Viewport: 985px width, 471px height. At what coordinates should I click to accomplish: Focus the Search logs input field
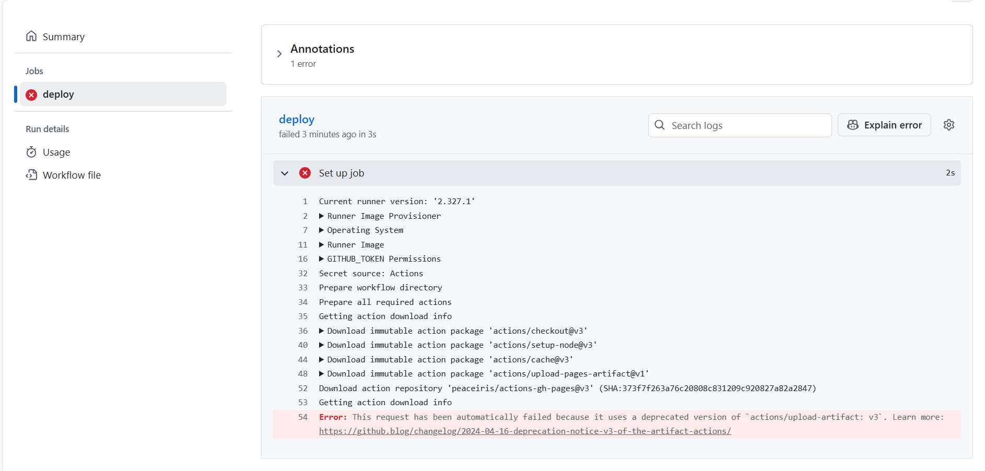[740, 125]
